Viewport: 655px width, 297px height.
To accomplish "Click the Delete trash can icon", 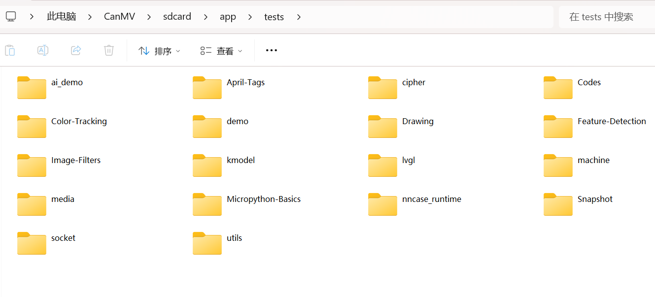I will [109, 50].
